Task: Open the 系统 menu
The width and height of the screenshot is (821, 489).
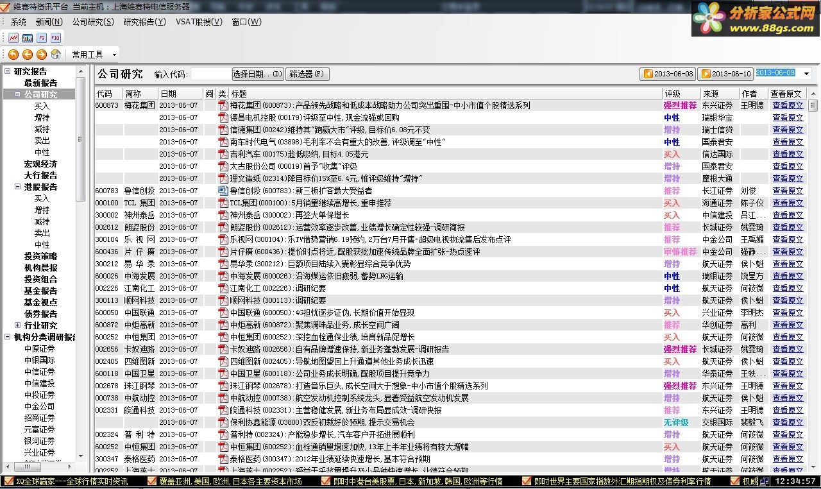Action: [19, 22]
